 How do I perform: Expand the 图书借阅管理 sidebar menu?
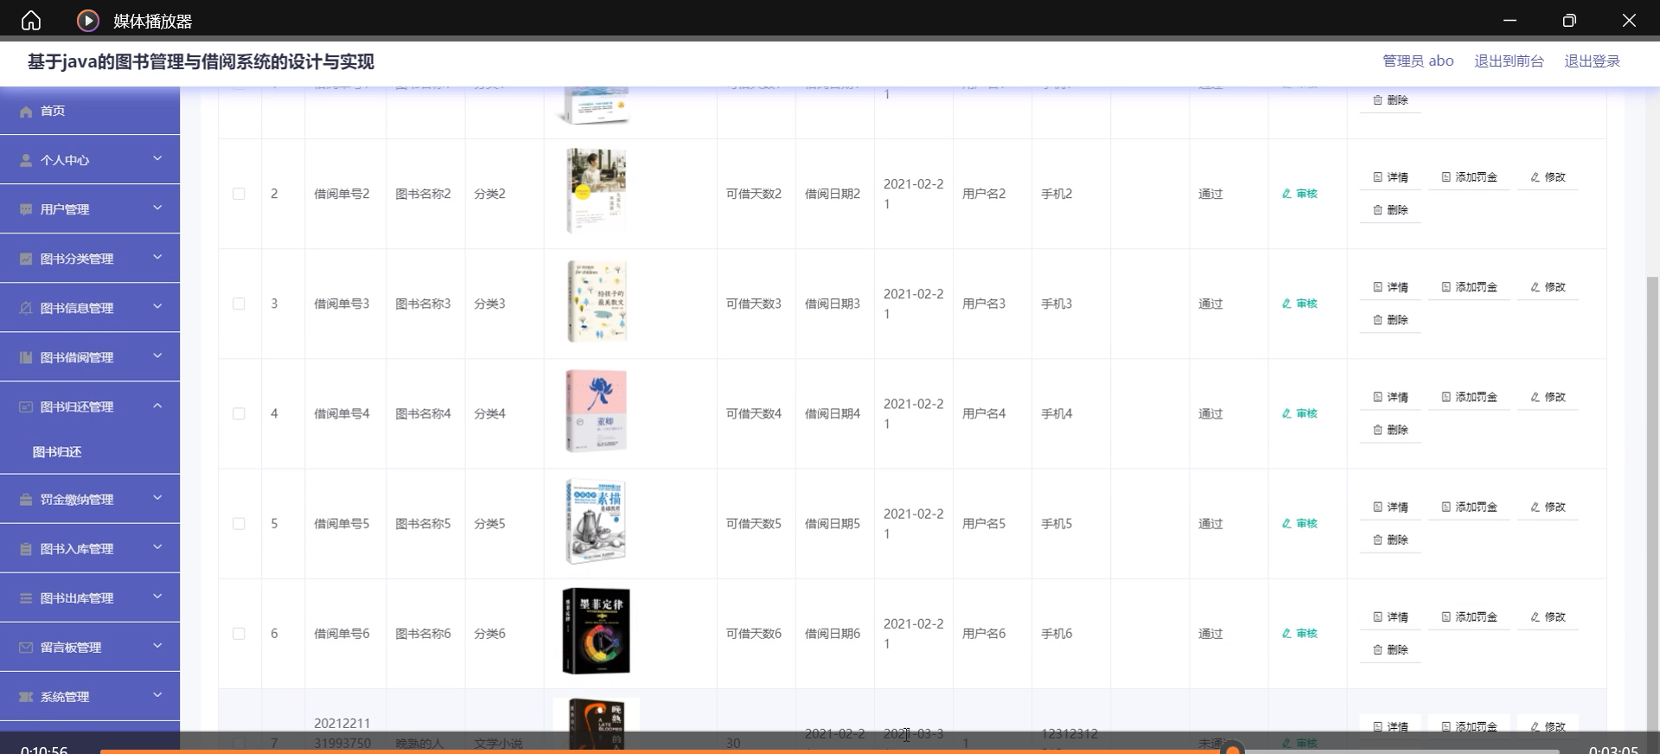coord(90,357)
